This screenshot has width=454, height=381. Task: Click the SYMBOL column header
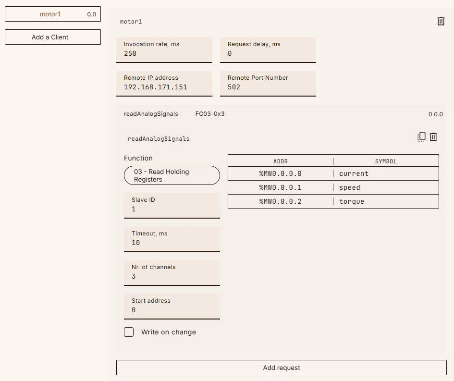click(x=386, y=161)
